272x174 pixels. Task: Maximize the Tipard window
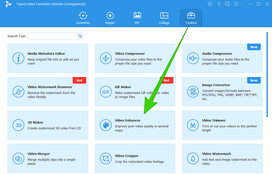coord(258,4)
